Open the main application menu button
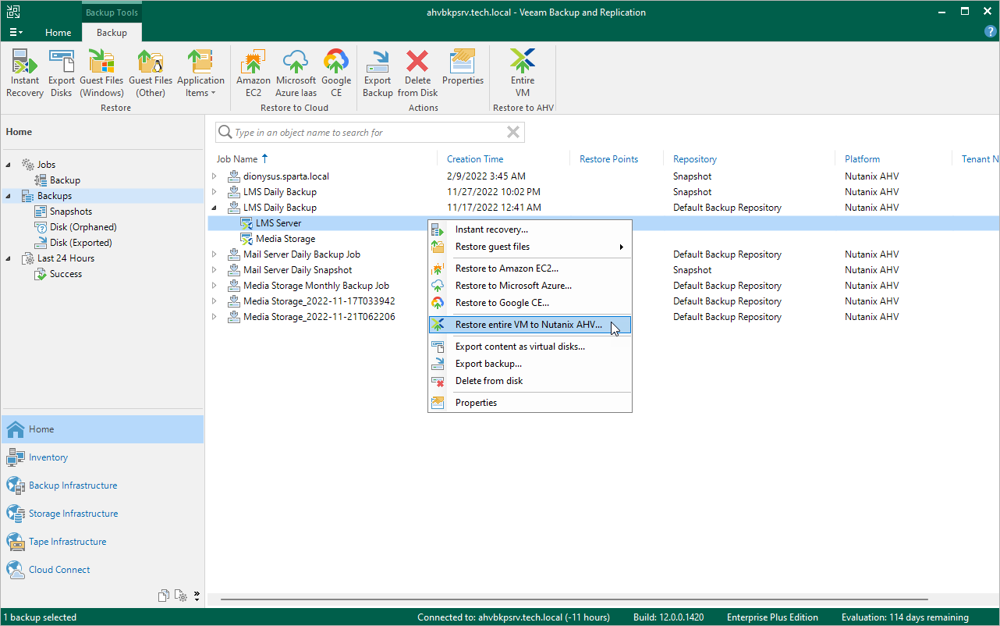This screenshot has height=626, width=1000. [x=16, y=33]
